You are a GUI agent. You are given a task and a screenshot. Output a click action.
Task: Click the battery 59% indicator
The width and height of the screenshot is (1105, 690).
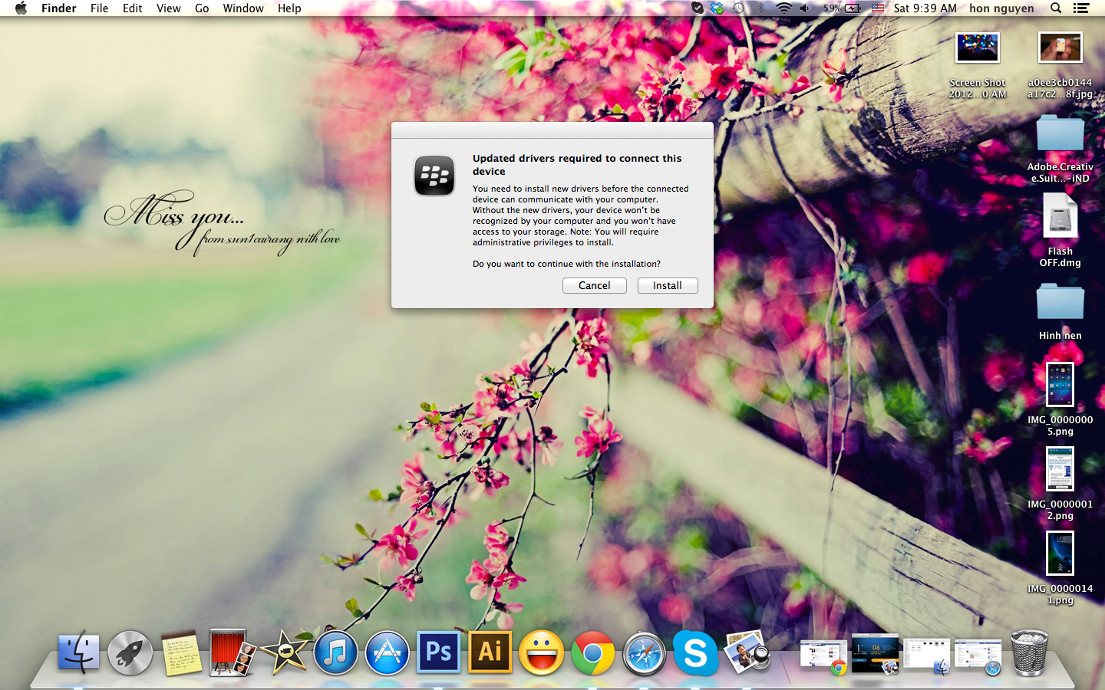point(842,8)
